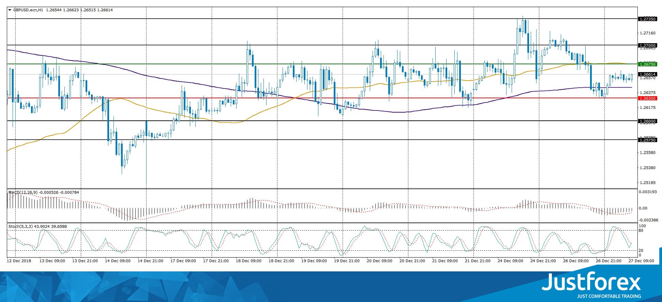Click the 20 Dec 09:00 time label
662x302 pixels.
[379, 261]
